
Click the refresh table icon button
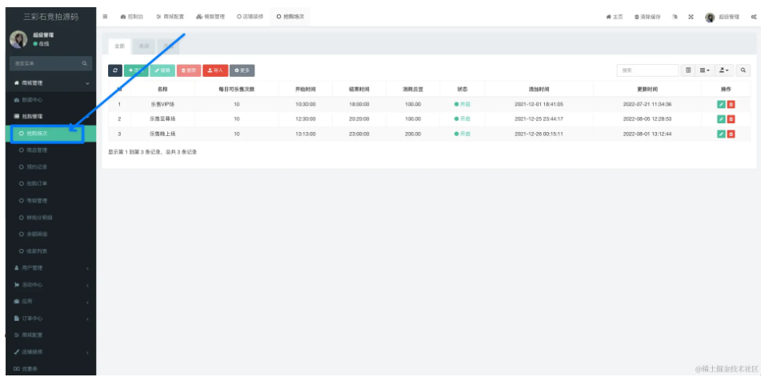(x=114, y=71)
